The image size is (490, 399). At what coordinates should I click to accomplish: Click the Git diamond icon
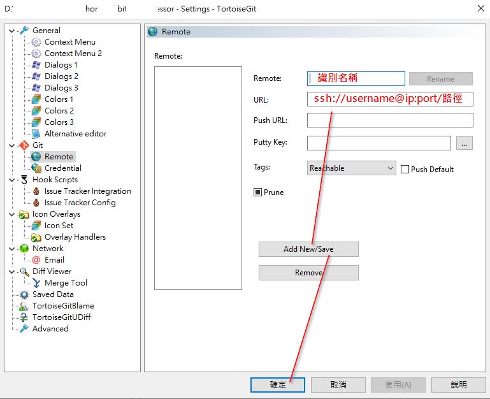point(24,145)
